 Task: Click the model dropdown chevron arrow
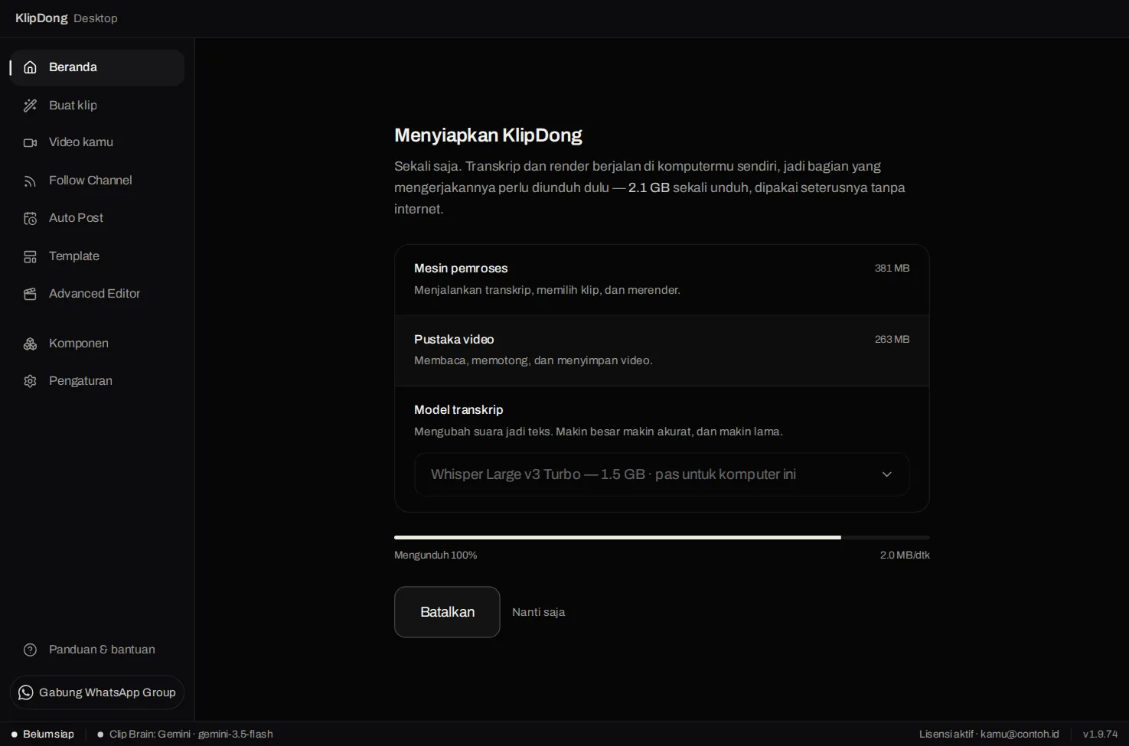pos(886,474)
